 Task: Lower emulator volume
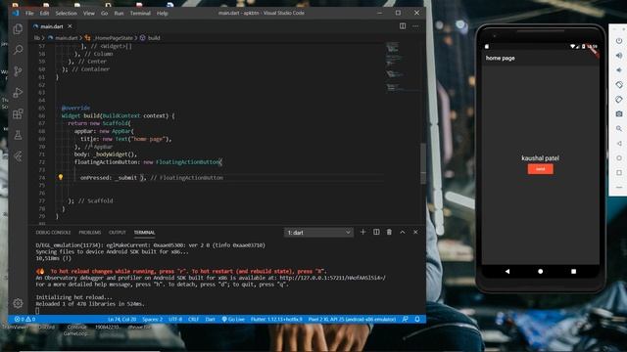coord(619,70)
